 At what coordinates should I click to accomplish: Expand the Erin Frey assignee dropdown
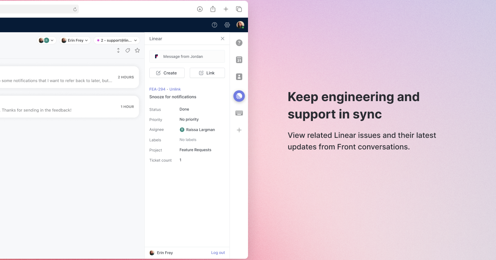[x=75, y=40]
